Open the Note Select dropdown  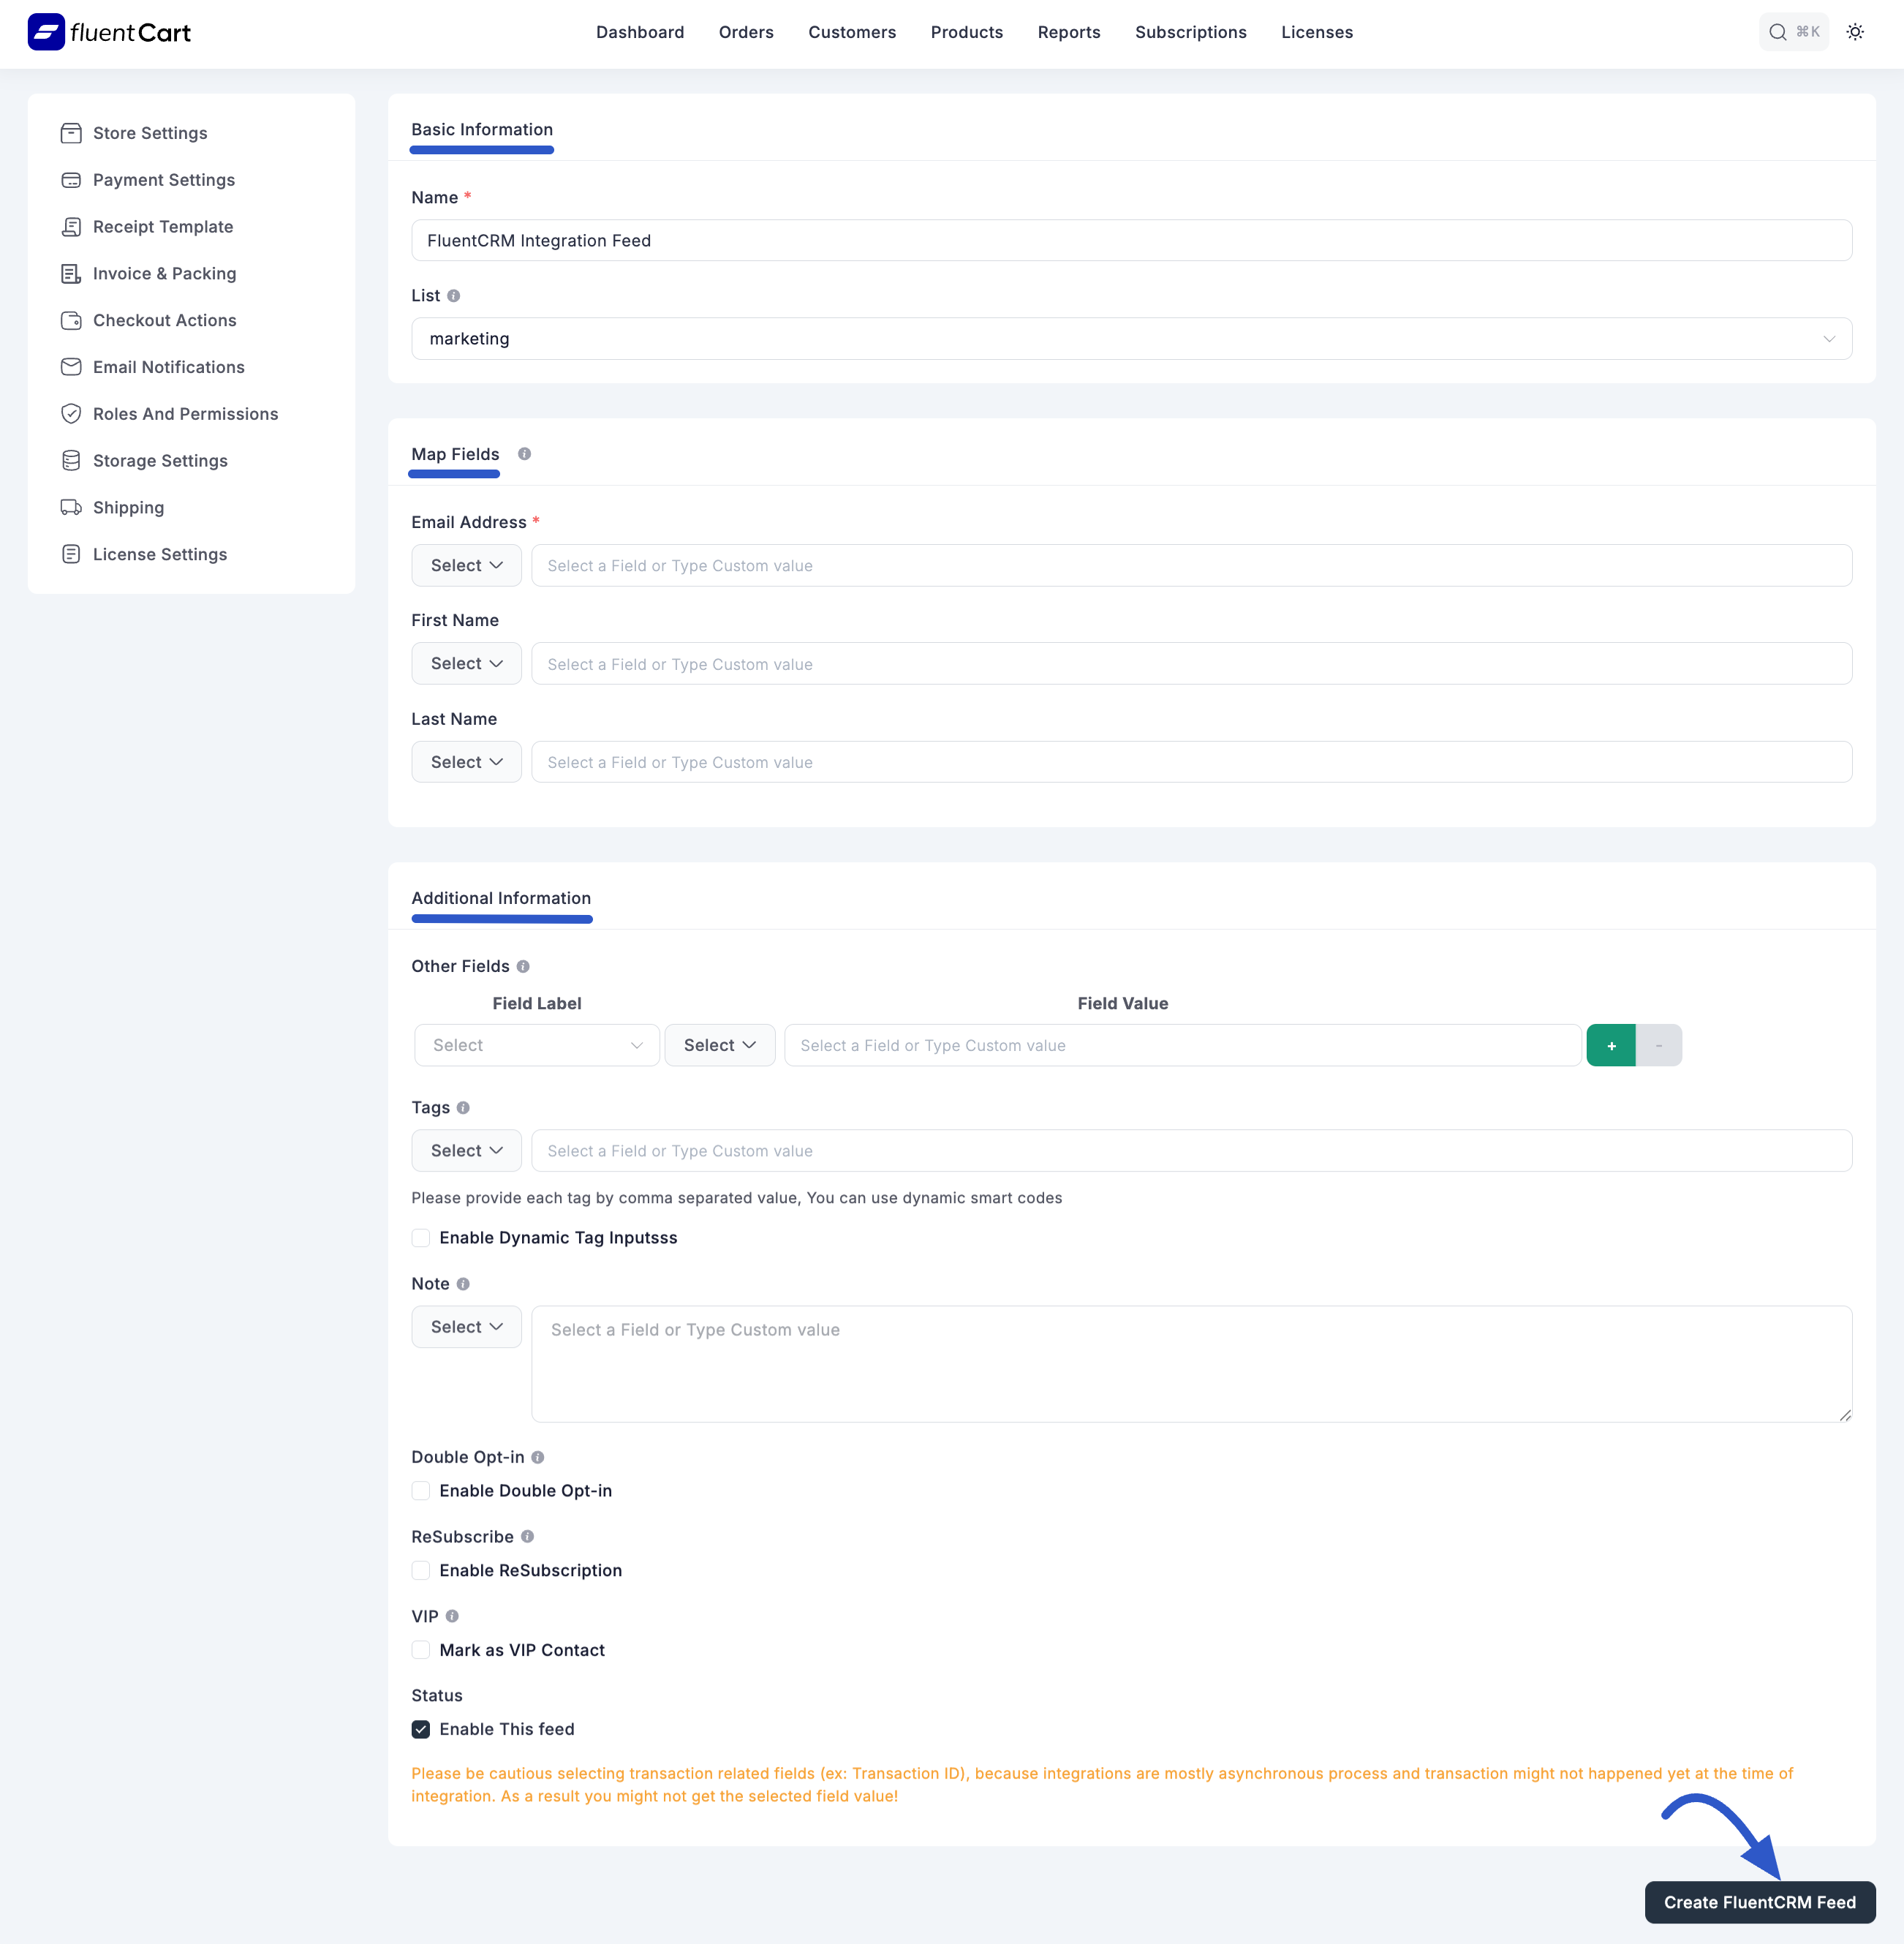tap(466, 1327)
